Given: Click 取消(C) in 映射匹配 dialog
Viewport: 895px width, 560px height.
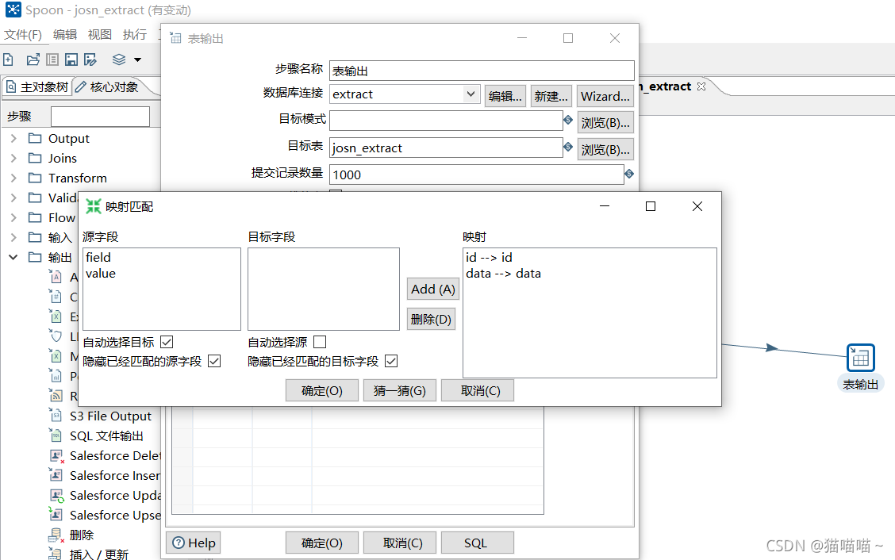Looking at the screenshot, I should (478, 390).
